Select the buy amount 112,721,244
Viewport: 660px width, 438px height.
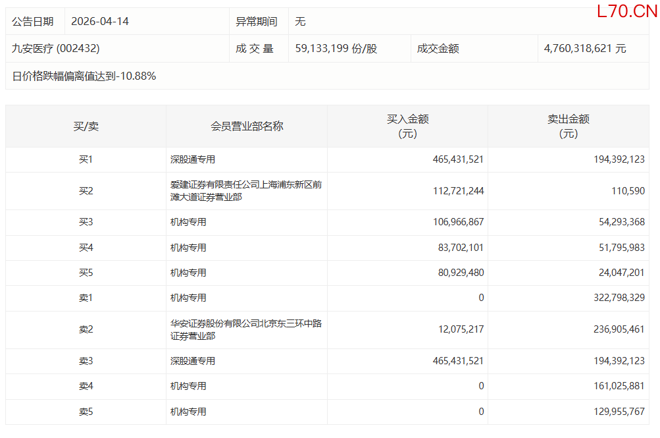coord(459,191)
